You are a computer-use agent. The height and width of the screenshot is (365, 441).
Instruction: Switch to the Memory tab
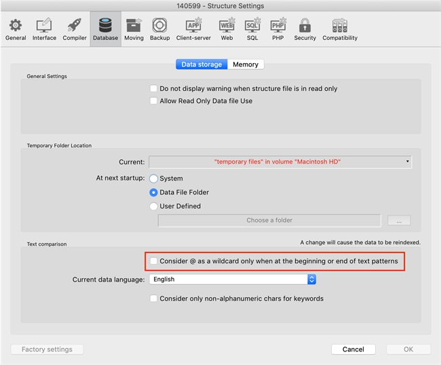[x=245, y=64]
